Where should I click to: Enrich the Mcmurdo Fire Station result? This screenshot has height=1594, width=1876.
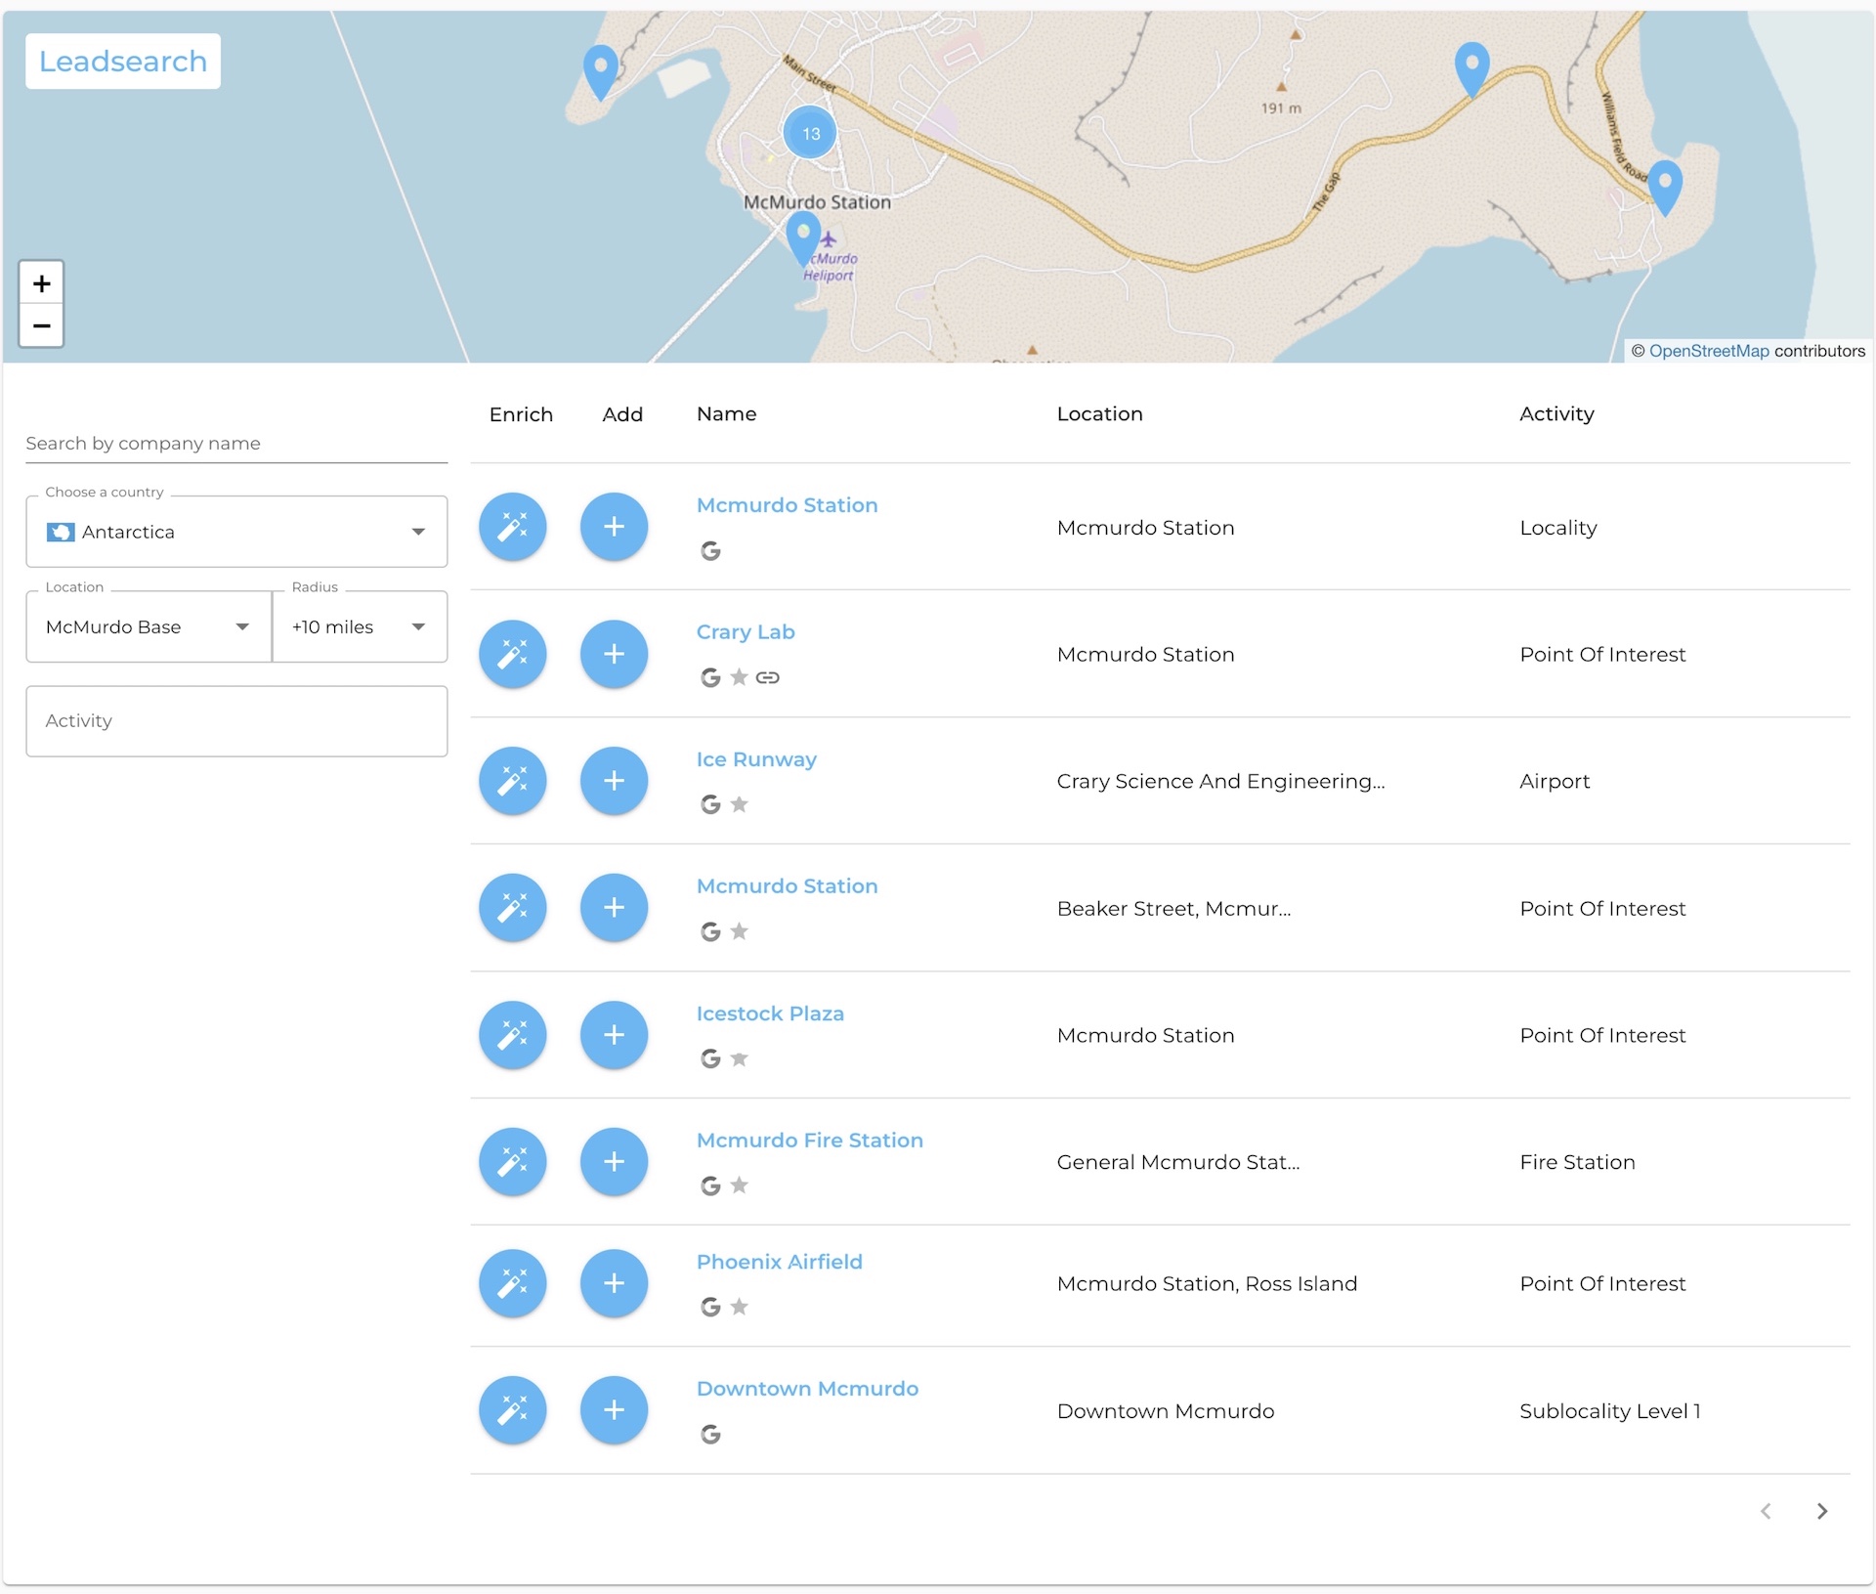coord(512,1162)
